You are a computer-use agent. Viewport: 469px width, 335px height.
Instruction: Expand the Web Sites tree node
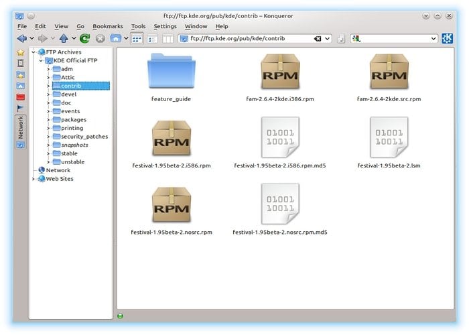pyautogui.click(x=33, y=179)
